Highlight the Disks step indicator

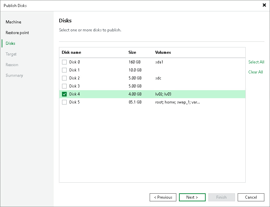coord(10,43)
